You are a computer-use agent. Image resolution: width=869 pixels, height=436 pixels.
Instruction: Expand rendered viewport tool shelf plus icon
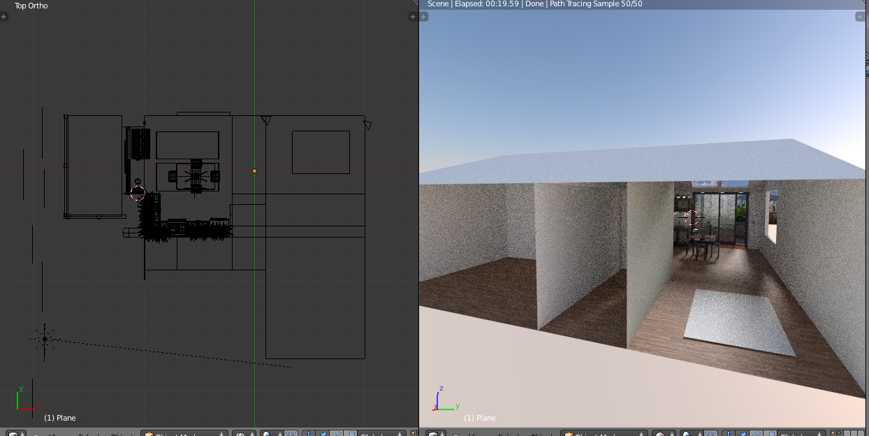coord(423,16)
